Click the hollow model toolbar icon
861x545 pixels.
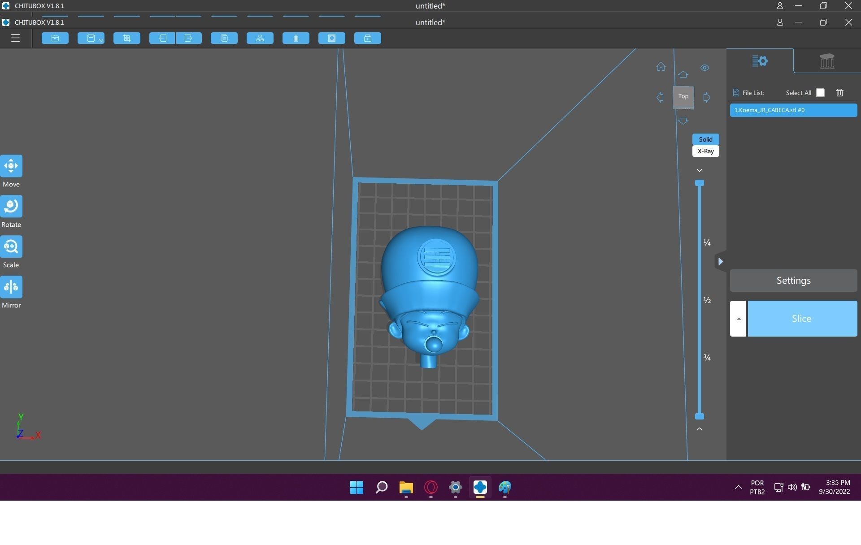point(296,38)
